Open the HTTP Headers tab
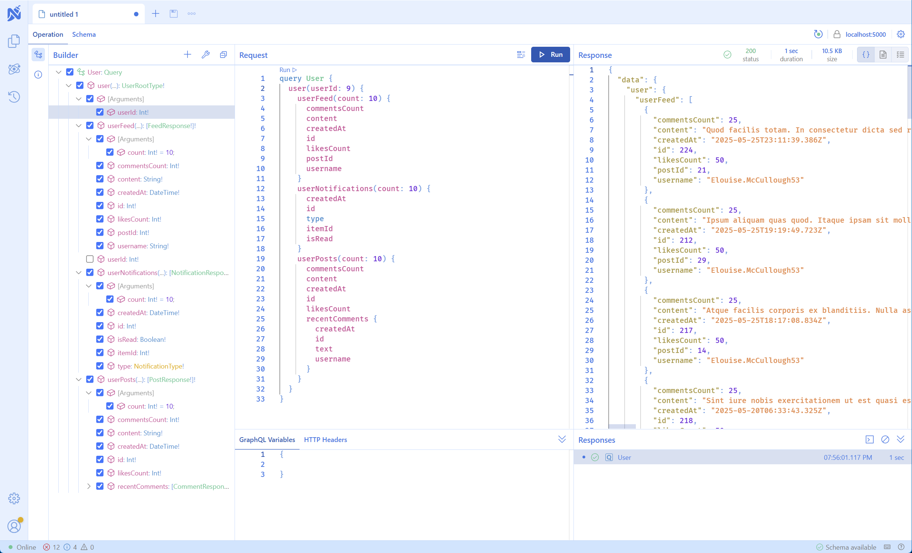912x553 pixels. [326, 439]
